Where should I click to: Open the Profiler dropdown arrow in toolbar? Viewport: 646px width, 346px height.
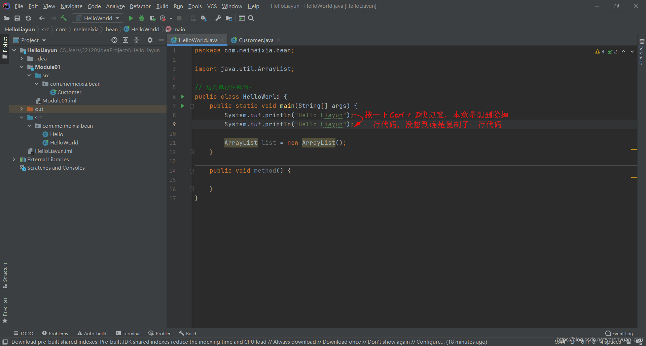pos(171,18)
